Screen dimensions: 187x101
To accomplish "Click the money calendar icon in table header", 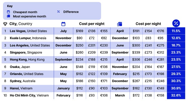I will click(x=119, y=24).
